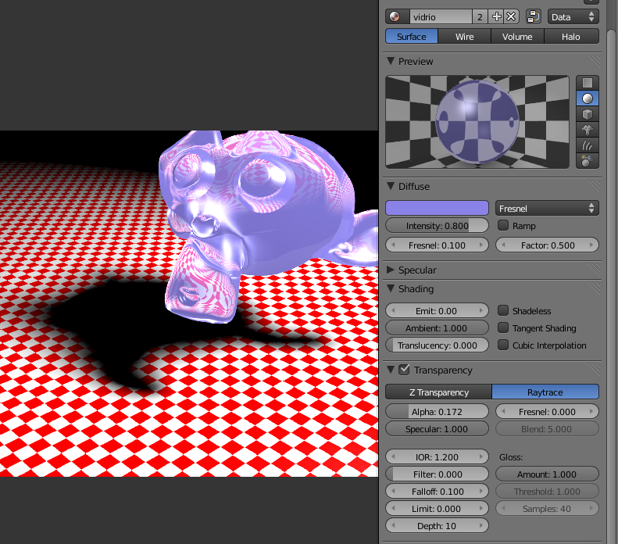The height and width of the screenshot is (544, 618).
Task: Switch to Surface material type
Action: 412,37
